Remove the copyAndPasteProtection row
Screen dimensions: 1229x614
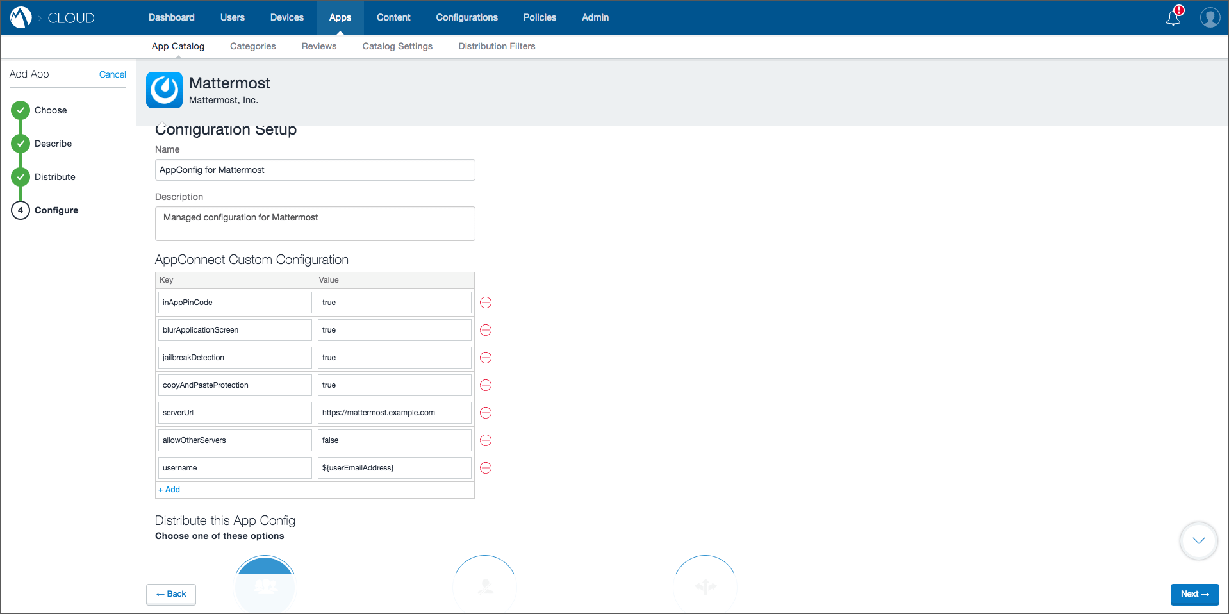(486, 385)
